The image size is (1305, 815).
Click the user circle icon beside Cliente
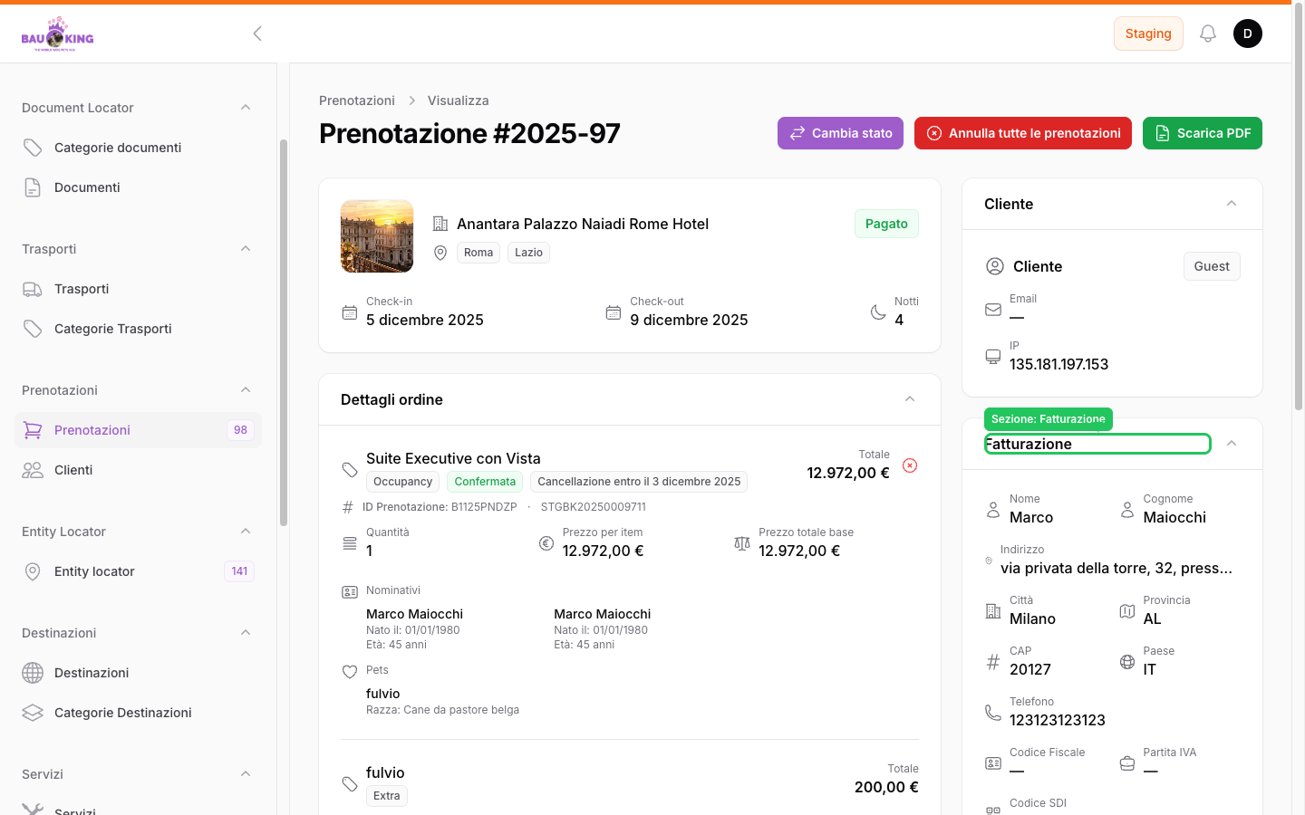[995, 266]
